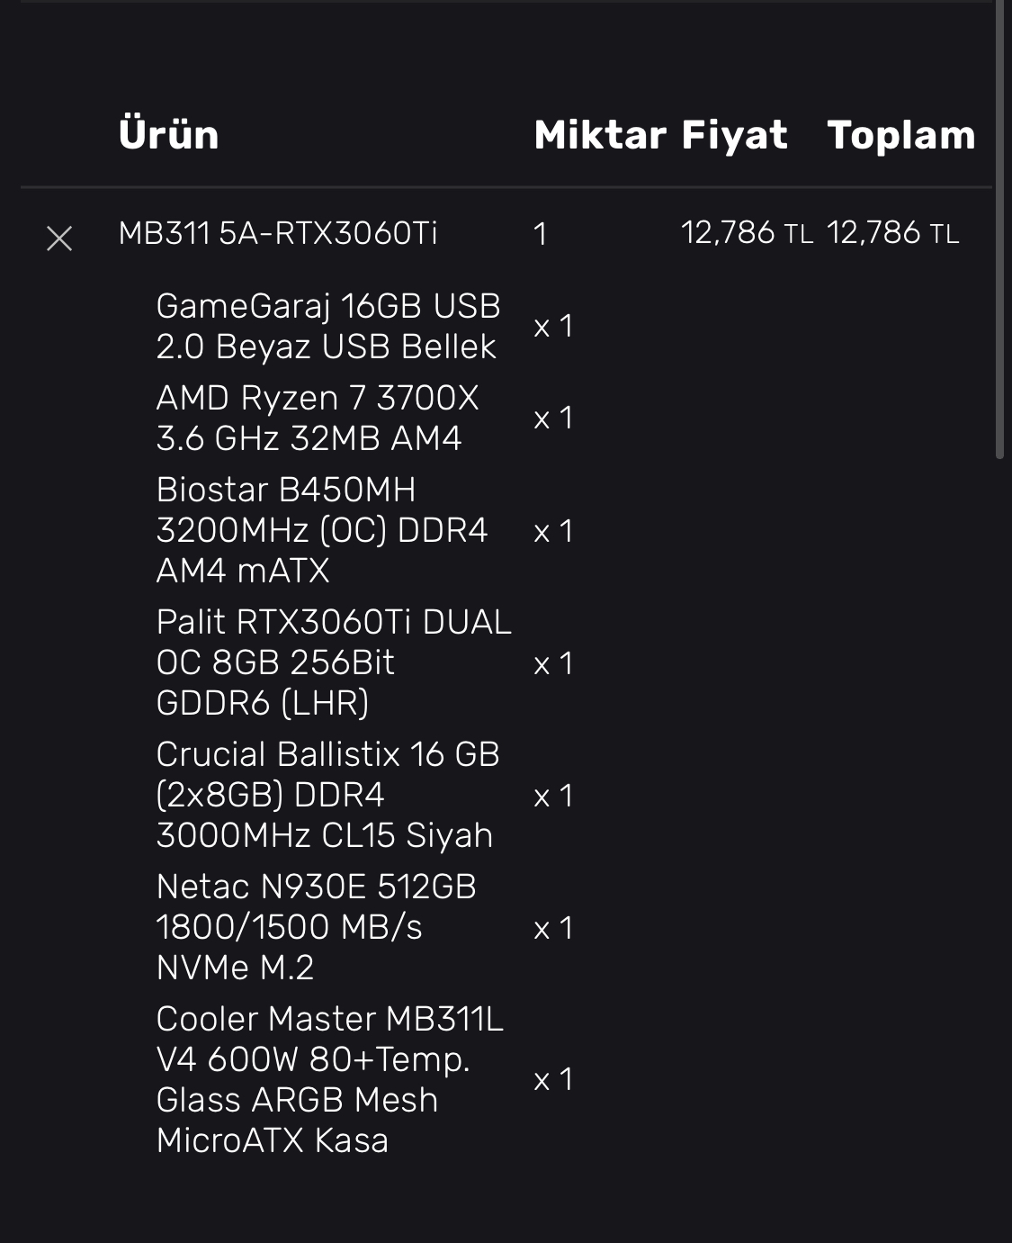Select the Toplam column header
1012x1243 pixels.
[x=901, y=135]
